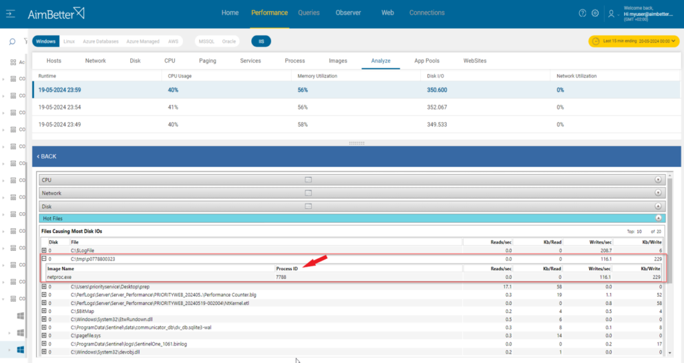Collapse the Hot Files section arrow

coord(658,218)
